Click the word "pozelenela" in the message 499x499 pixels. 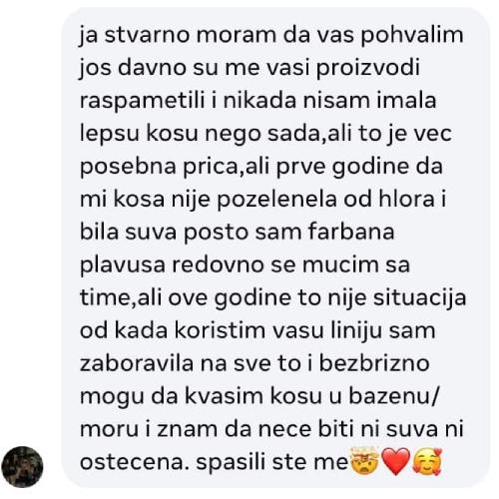click(276, 201)
